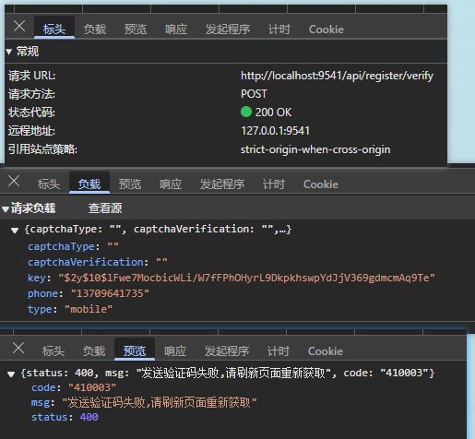
Task: Switch to 预览 tab in top panel
Action: (136, 30)
